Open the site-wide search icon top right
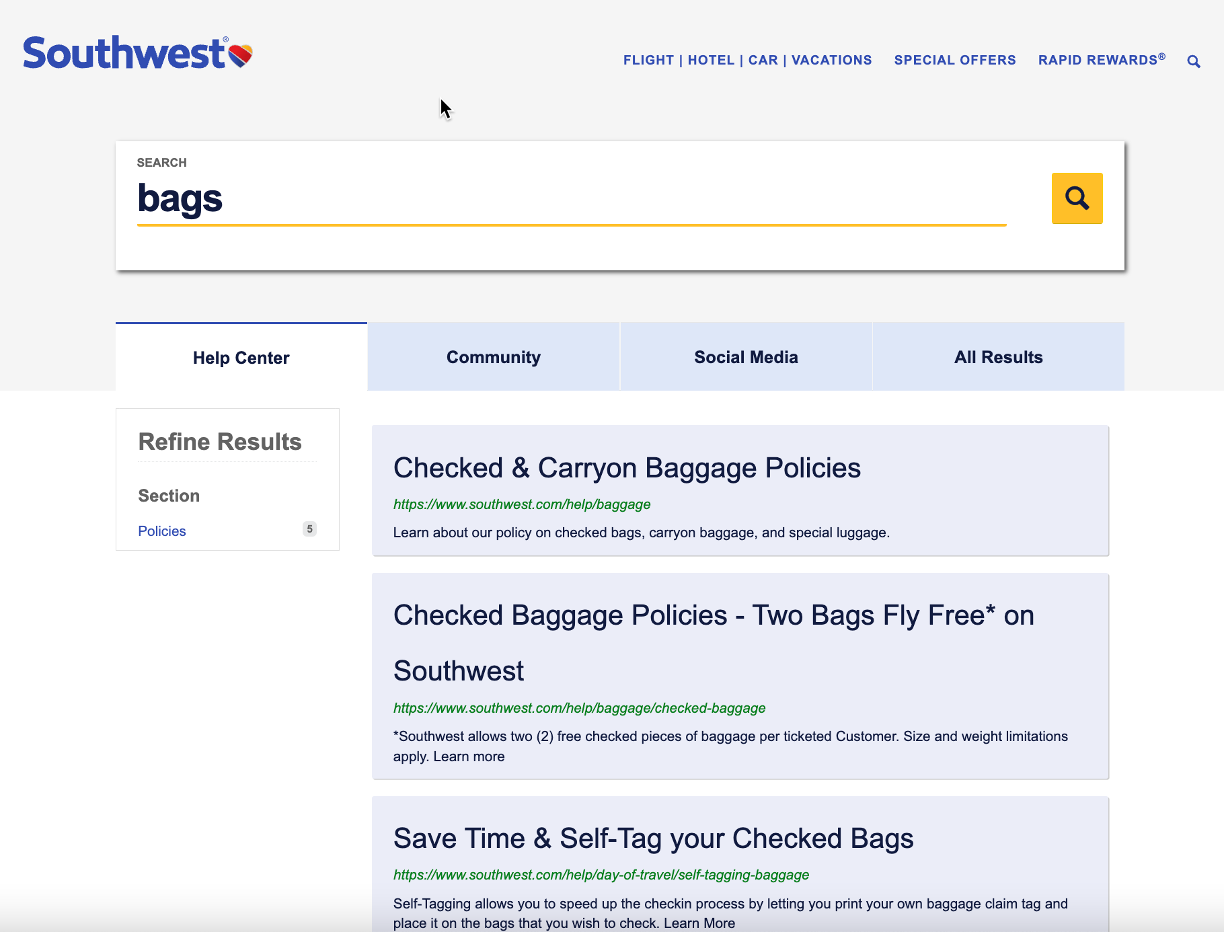The height and width of the screenshot is (932, 1224). (1194, 61)
